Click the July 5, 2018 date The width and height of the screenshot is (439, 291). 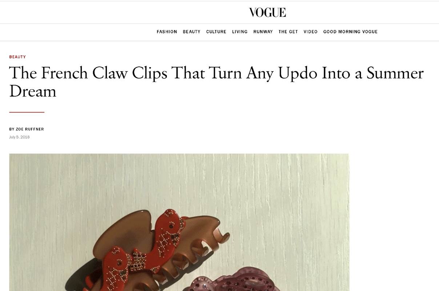(x=19, y=137)
